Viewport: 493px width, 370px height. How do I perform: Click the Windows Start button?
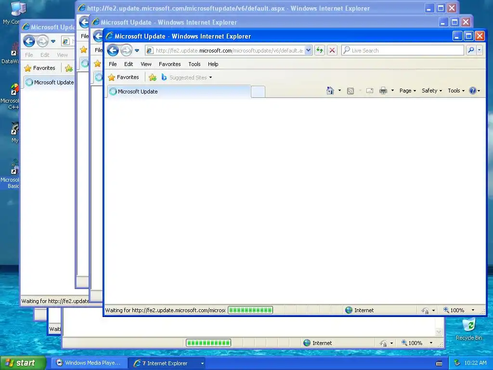(23, 363)
